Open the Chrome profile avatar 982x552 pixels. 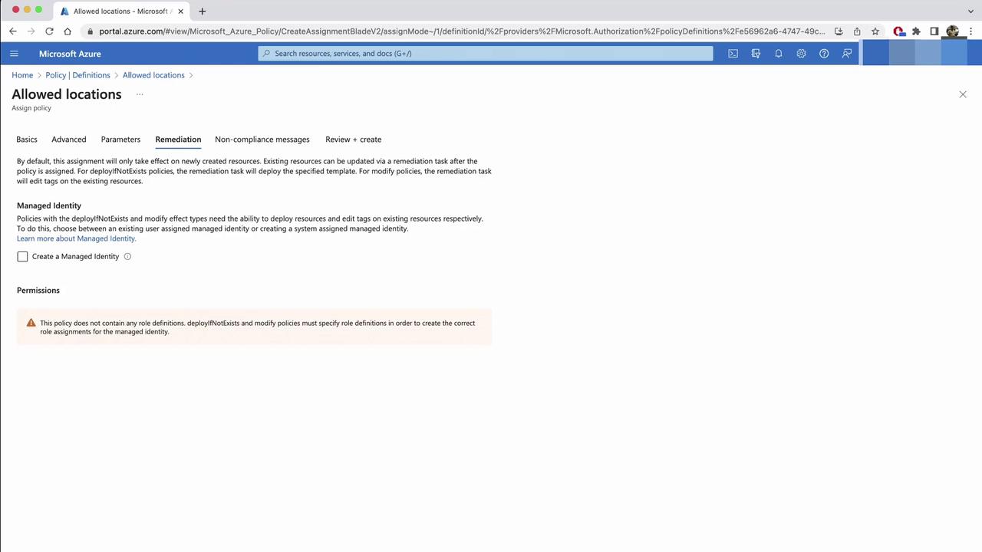953,31
